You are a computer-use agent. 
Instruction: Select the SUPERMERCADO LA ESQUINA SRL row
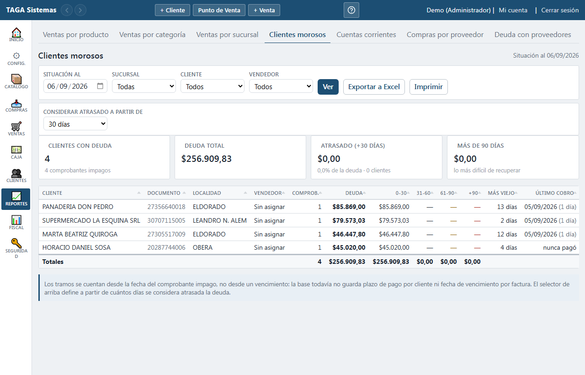[x=308, y=220]
